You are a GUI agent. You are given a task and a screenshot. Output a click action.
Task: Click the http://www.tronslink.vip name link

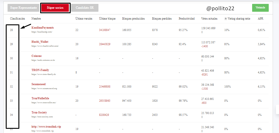click(46, 127)
